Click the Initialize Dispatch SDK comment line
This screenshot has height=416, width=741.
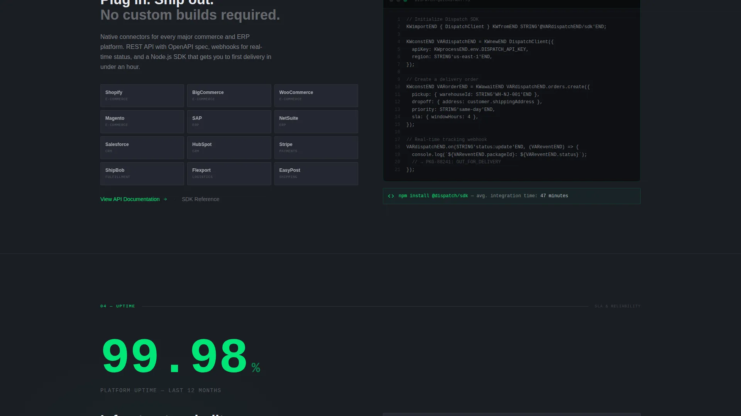click(442, 19)
